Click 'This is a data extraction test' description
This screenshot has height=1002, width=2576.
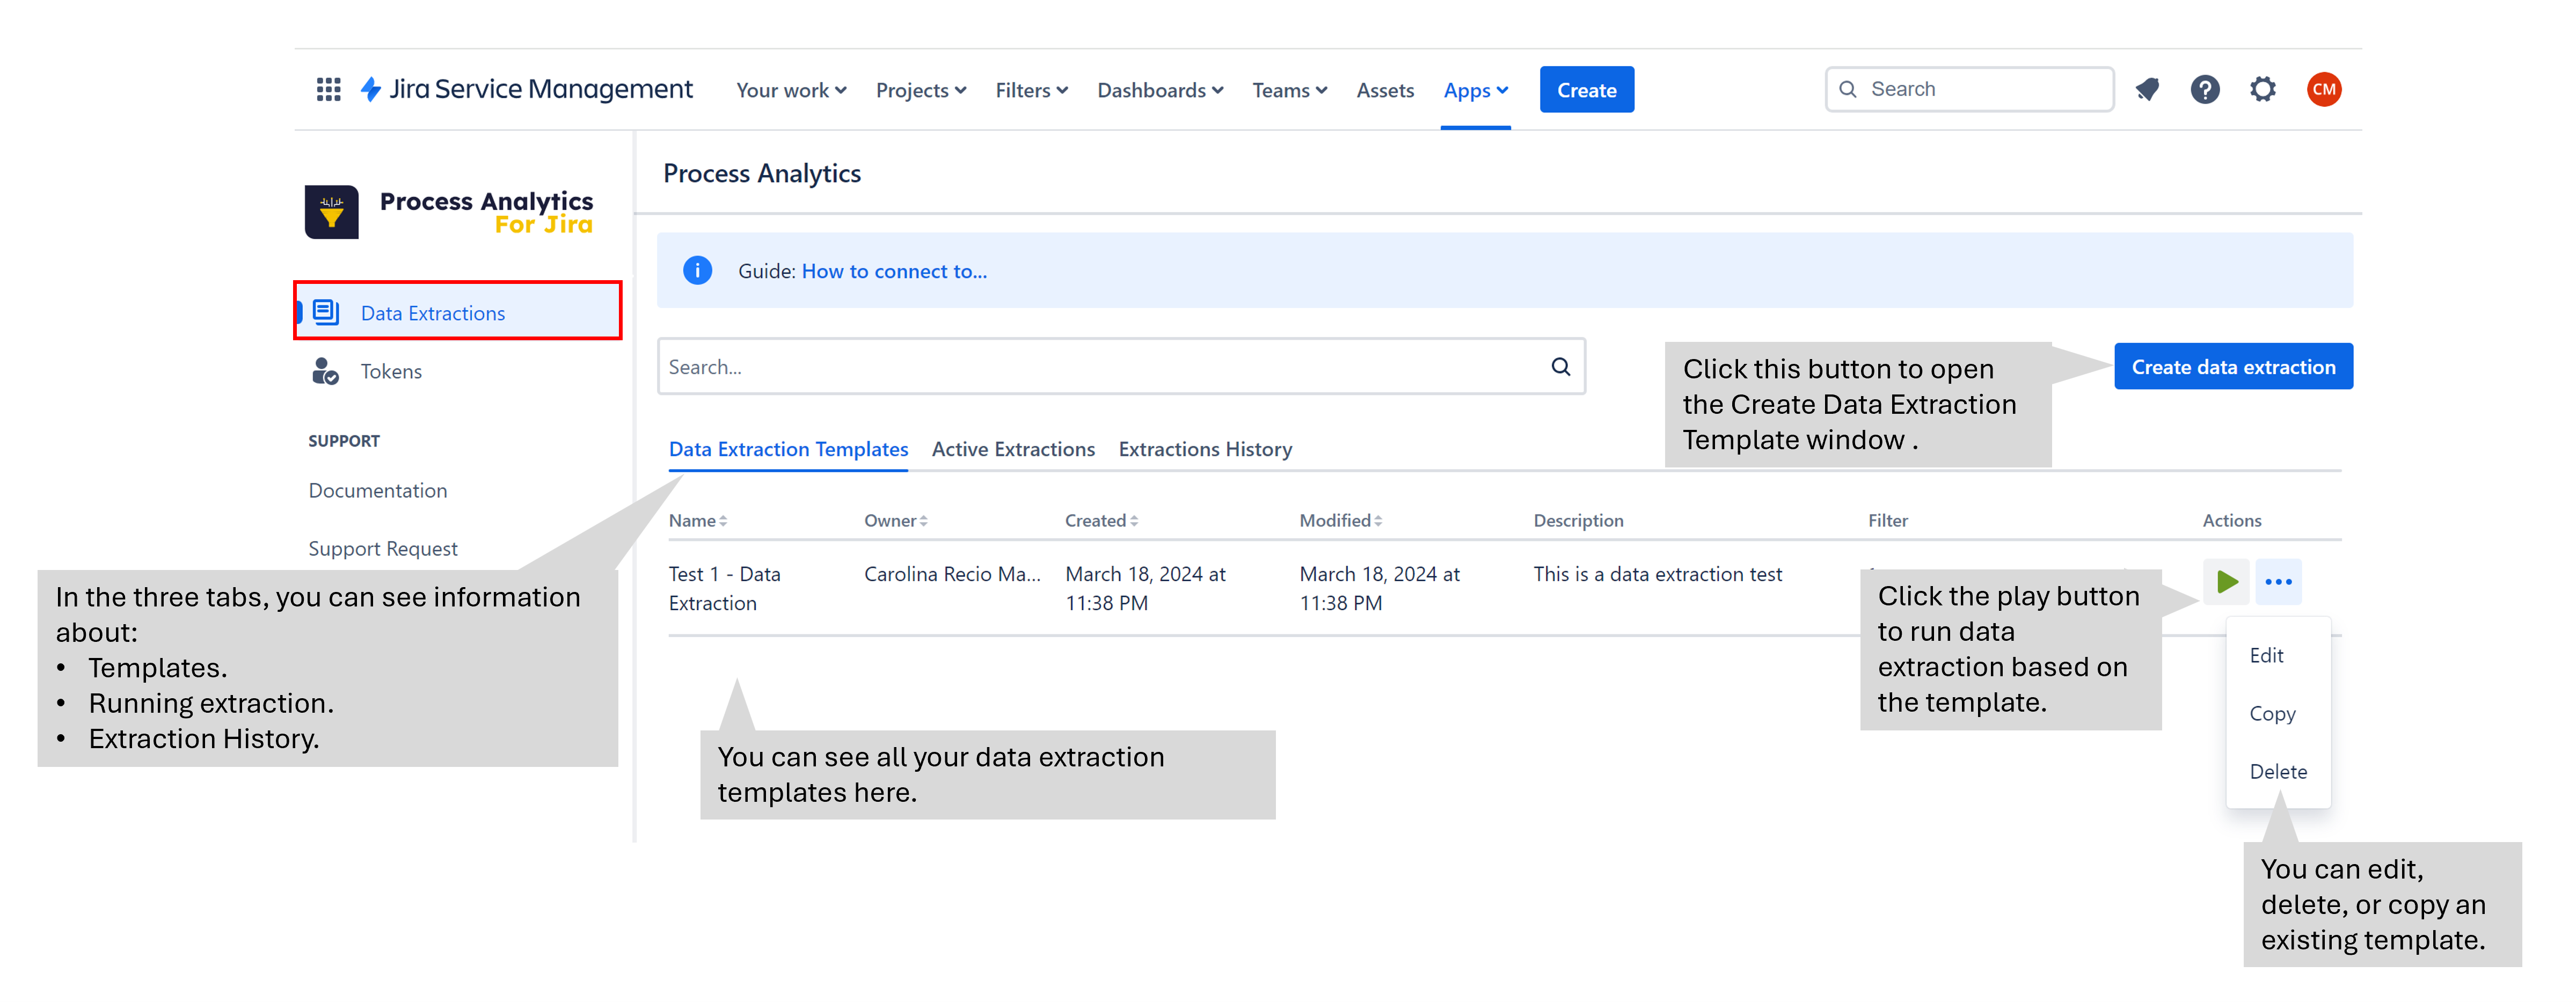tap(1657, 575)
